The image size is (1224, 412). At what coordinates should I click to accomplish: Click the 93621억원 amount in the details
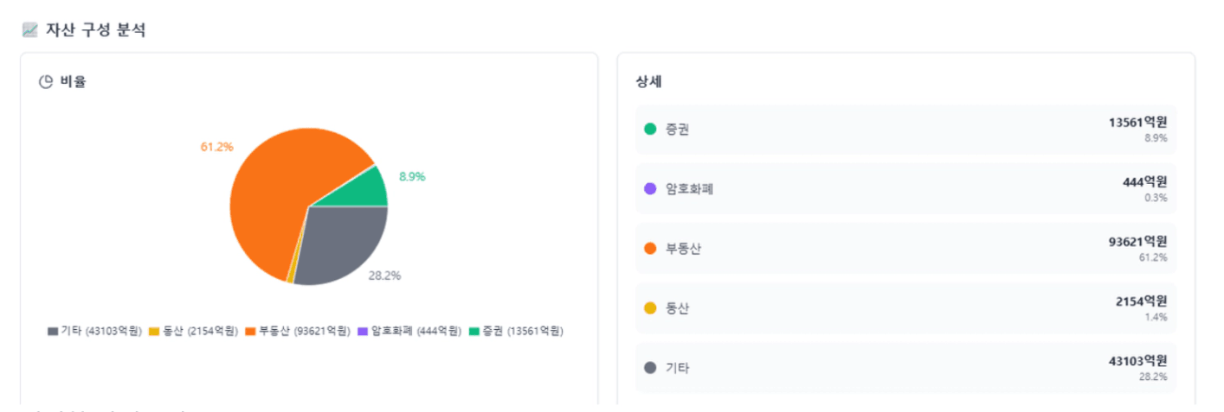(x=1137, y=241)
